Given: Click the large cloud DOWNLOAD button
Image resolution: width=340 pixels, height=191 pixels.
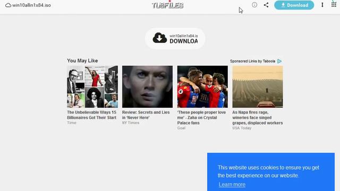Looking at the screenshot, I should (175, 38).
